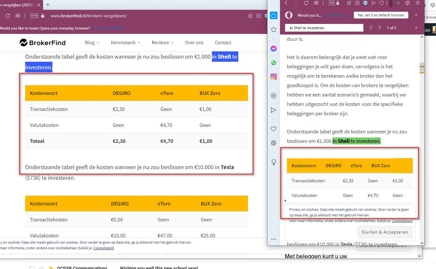Click camera snapshot icon in back window address bar
The image size is (436, 269).
click(259, 16)
